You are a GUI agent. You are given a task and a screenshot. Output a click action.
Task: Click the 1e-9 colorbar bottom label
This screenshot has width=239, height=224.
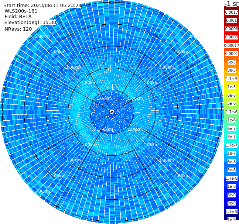232,220
